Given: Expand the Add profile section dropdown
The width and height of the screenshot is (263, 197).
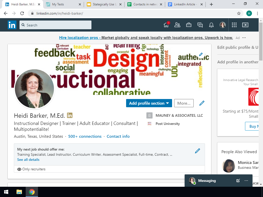Looking at the screenshot, I should click(x=149, y=103).
